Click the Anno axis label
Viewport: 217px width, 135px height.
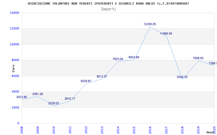(210, 132)
